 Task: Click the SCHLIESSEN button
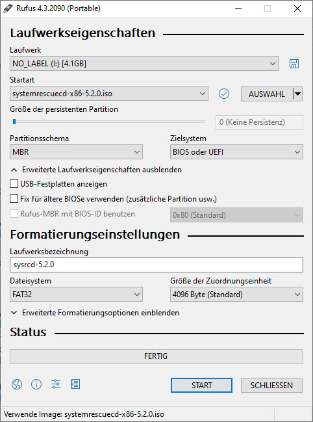coord(271,386)
